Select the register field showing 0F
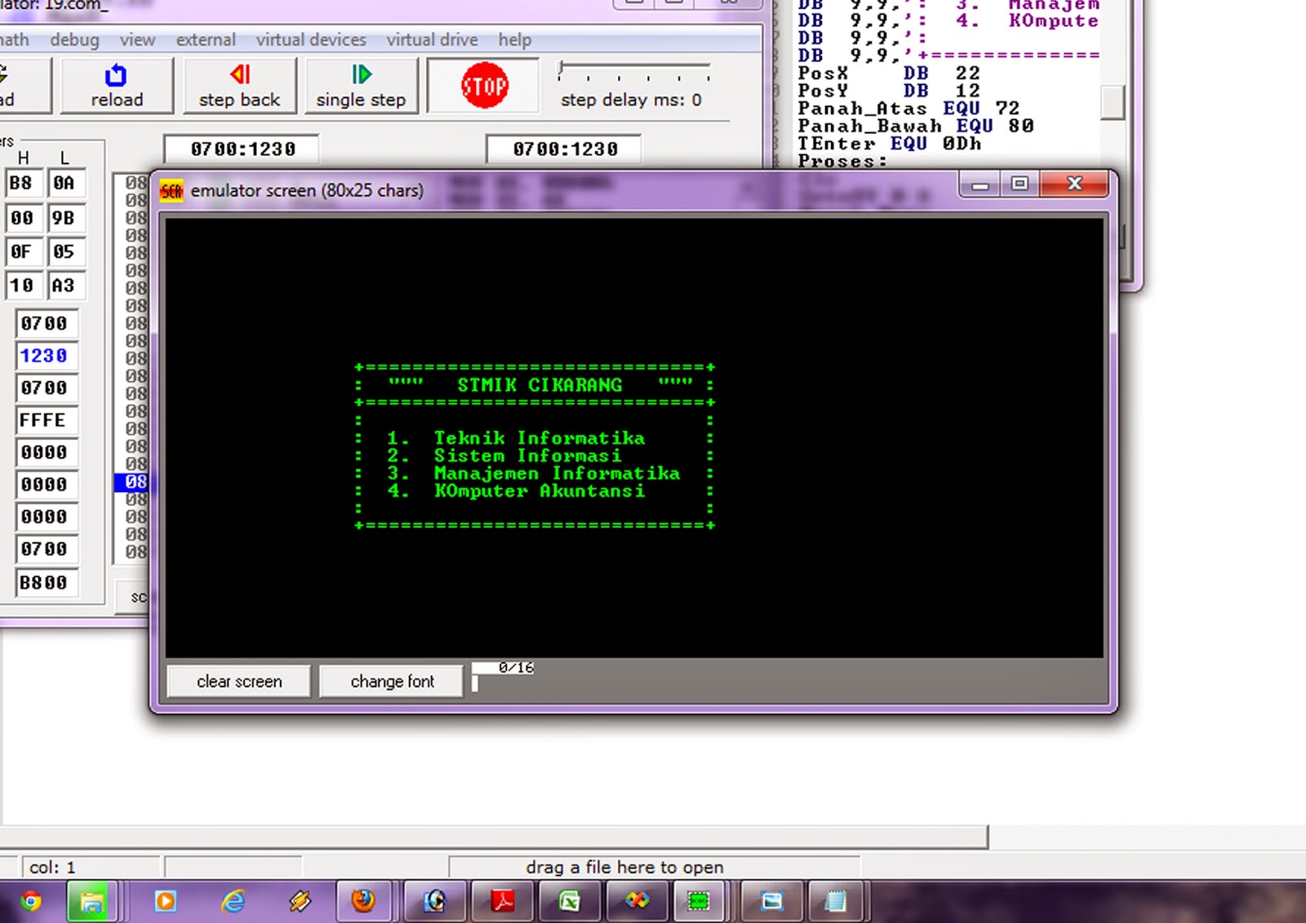The height and width of the screenshot is (923, 1306). coord(22,252)
